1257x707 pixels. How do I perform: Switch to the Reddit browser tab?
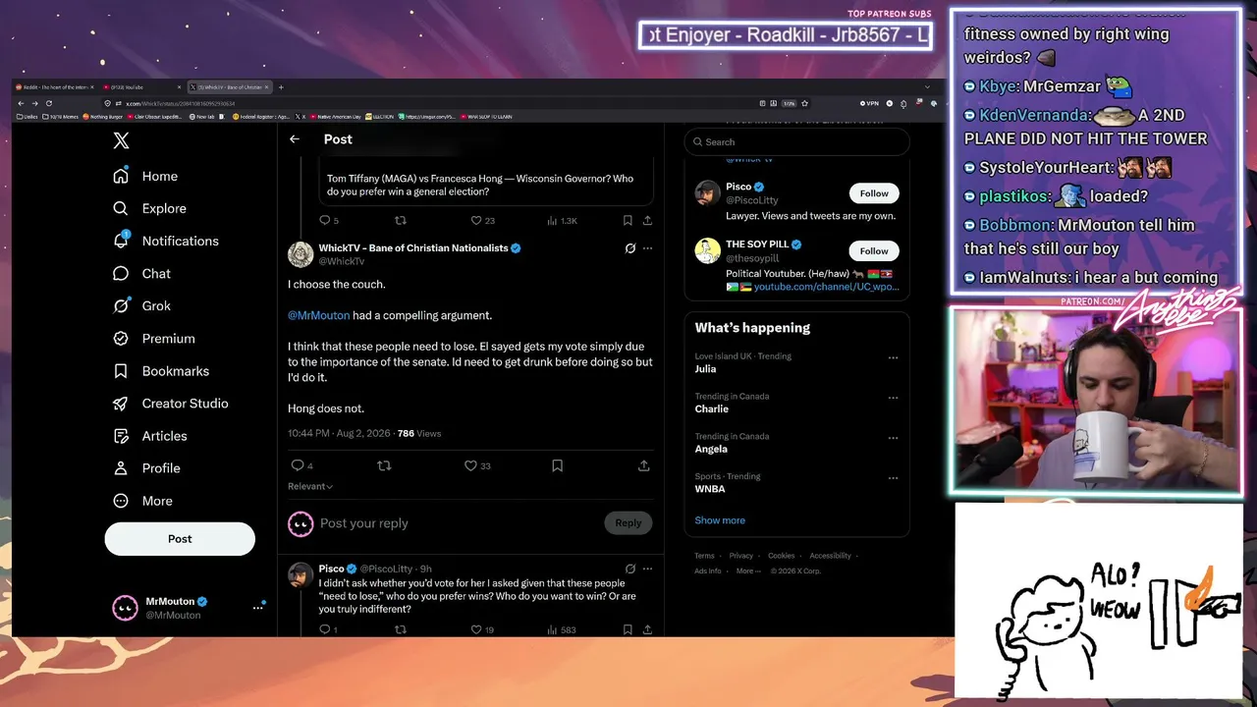click(x=57, y=87)
